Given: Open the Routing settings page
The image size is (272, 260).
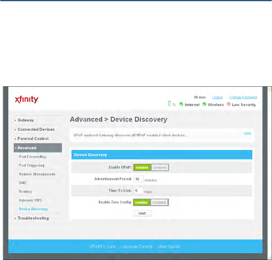Looking at the screenshot, I should 25,192.
